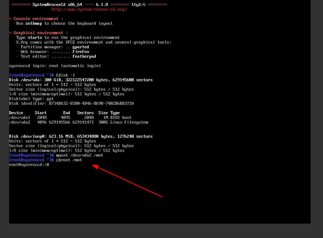This screenshot has height=238, width=323.
Task: Click the "sysresccd login: root" line
Action: pyautogui.click(x=55, y=66)
